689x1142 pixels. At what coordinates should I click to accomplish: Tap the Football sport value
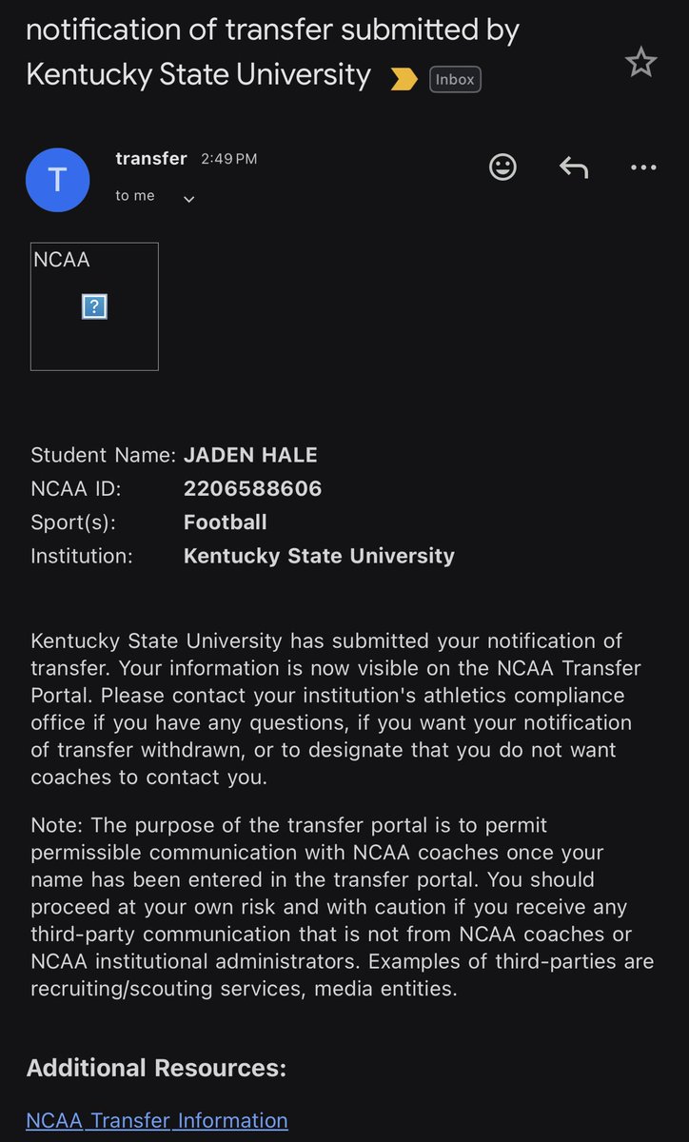click(226, 522)
